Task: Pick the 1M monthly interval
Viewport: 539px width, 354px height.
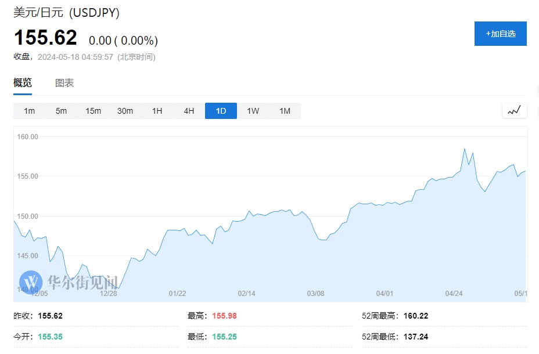Action: 285,111
